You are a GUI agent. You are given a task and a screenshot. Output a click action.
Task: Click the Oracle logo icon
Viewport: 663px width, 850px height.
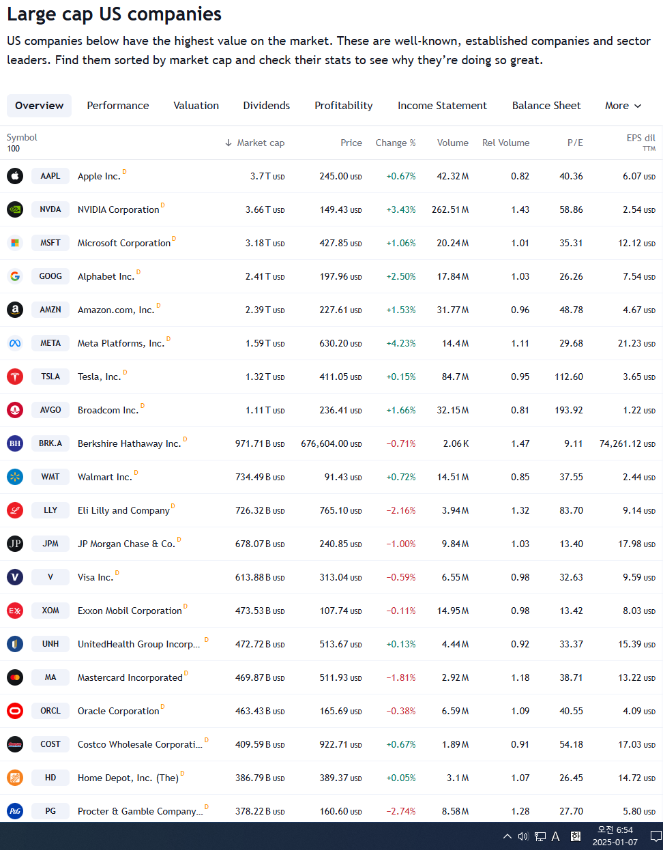pos(15,711)
